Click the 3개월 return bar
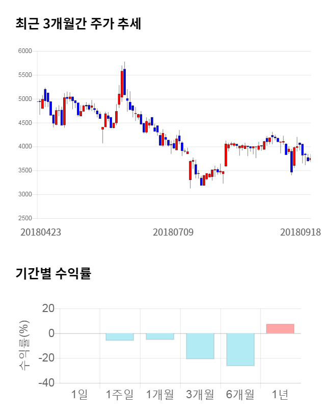326x413 pixels. pos(200,346)
